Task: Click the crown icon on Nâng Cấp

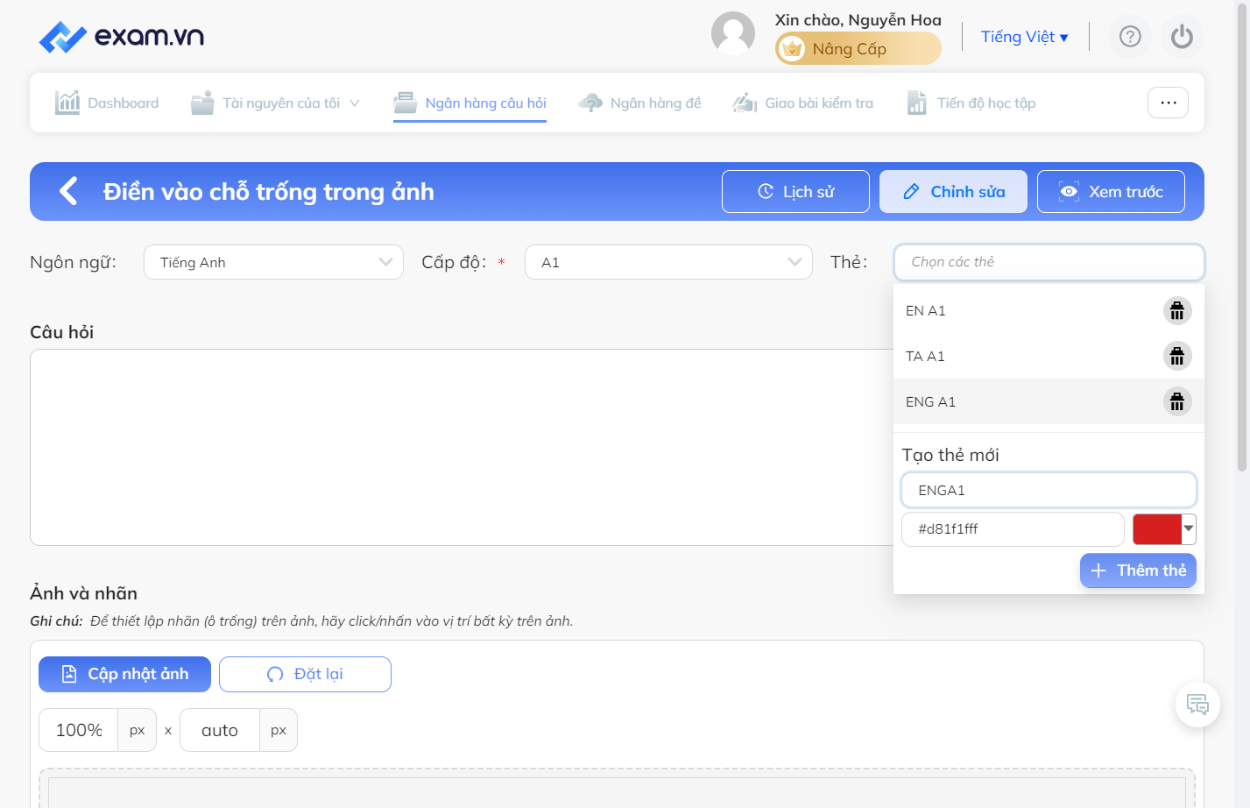Action: (792, 49)
